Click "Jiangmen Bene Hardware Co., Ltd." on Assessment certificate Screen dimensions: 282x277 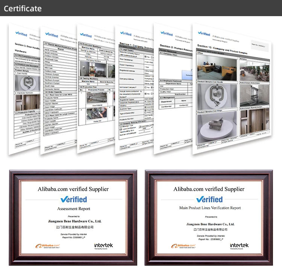point(75,221)
